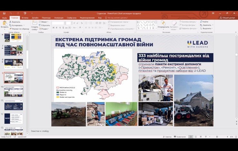The width and height of the screenshot is (238, 151).
Task: Click Format Painter (Формат по образцу)
Action: 10,29
